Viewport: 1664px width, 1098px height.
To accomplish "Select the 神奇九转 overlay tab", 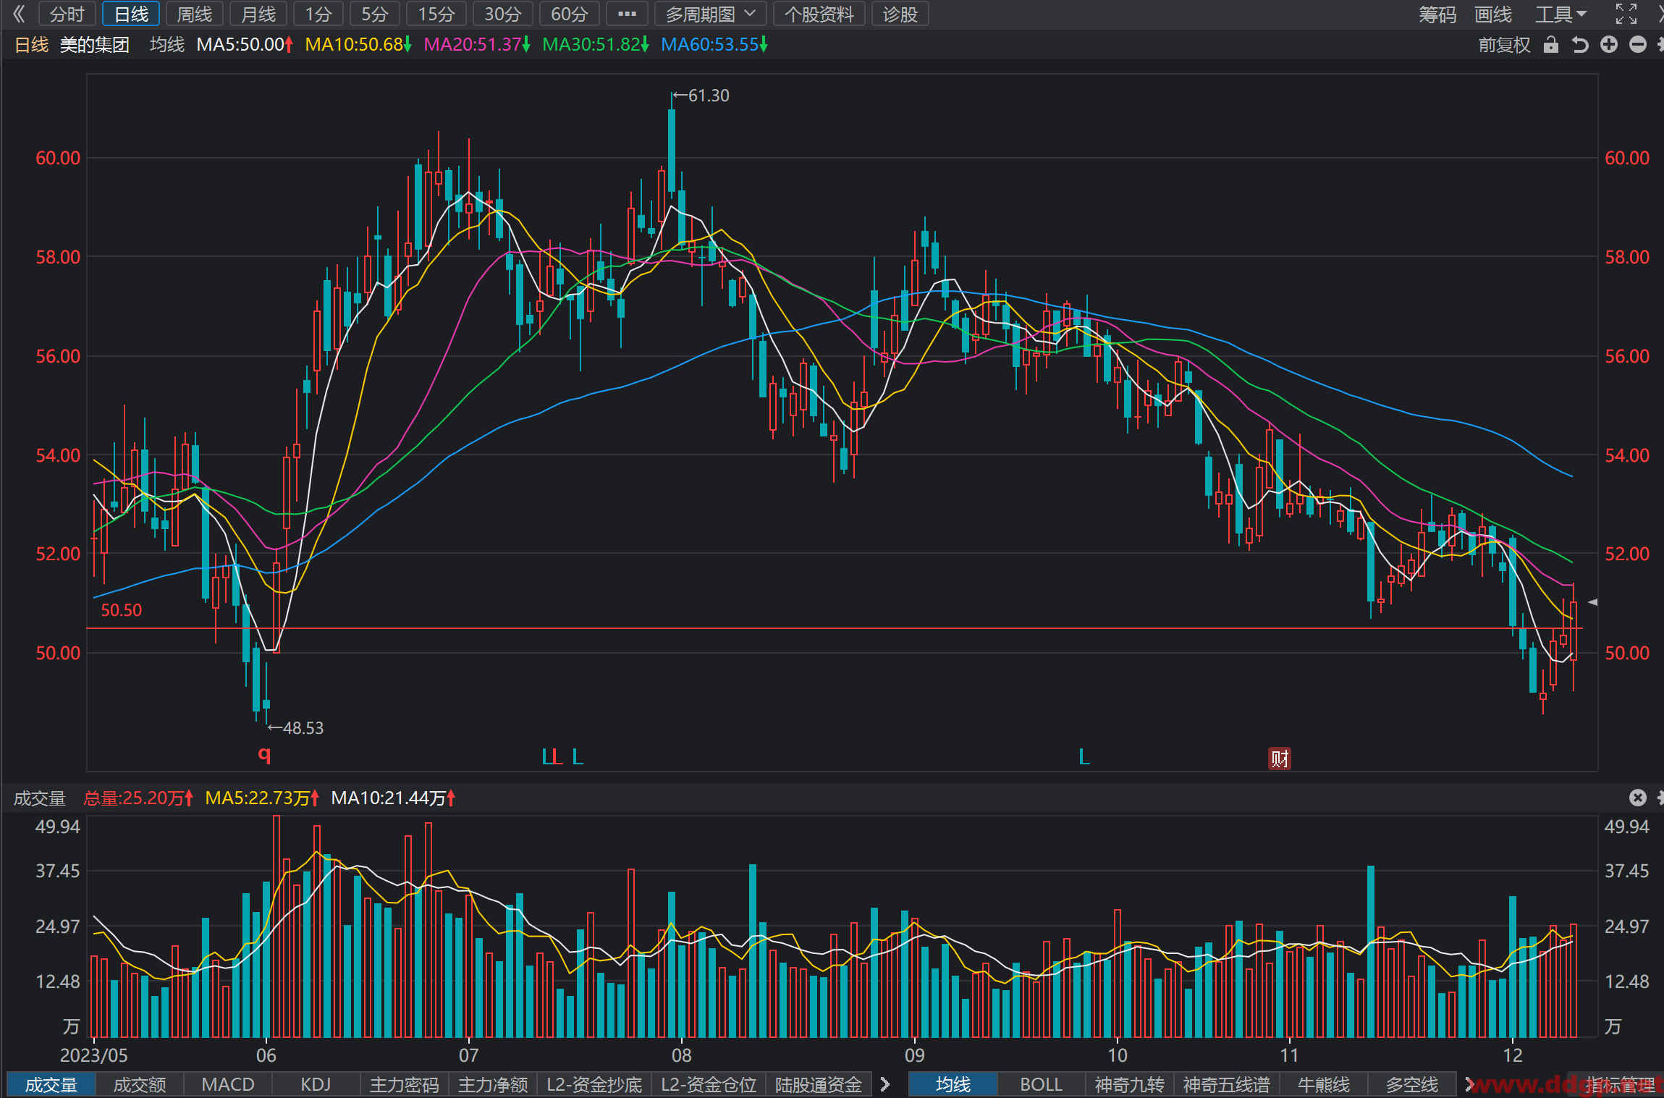I will (1129, 1084).
